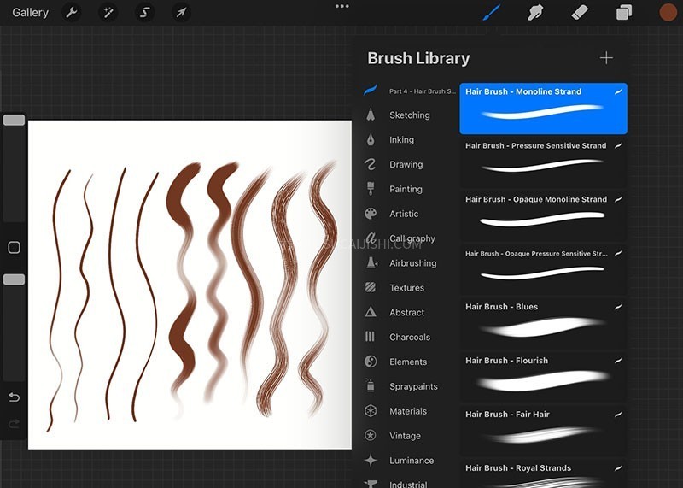Click the Spraypaints can icon
683x488 pixels.
(x=371, y=385)
